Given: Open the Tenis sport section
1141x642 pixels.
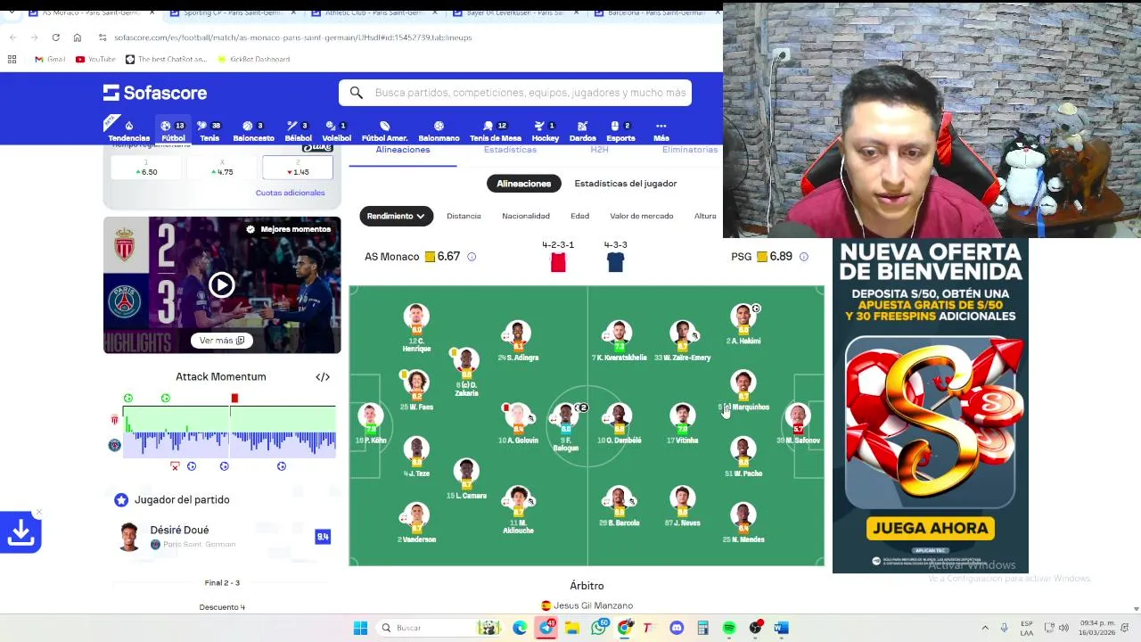Looking at the screenshot, I should pos(209,131).
